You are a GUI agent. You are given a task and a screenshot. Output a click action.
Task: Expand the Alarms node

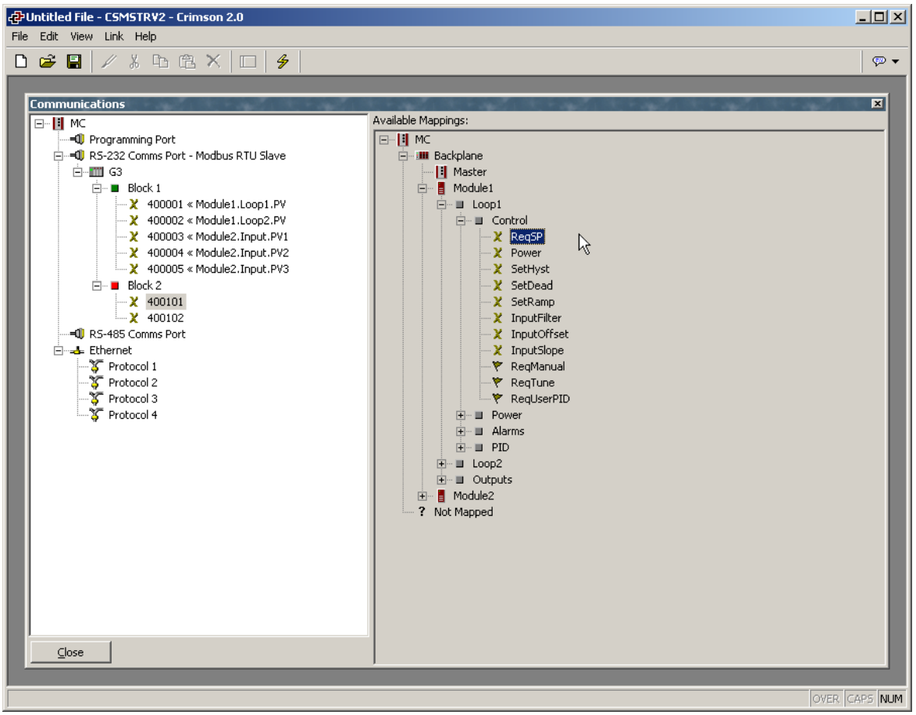461,431
